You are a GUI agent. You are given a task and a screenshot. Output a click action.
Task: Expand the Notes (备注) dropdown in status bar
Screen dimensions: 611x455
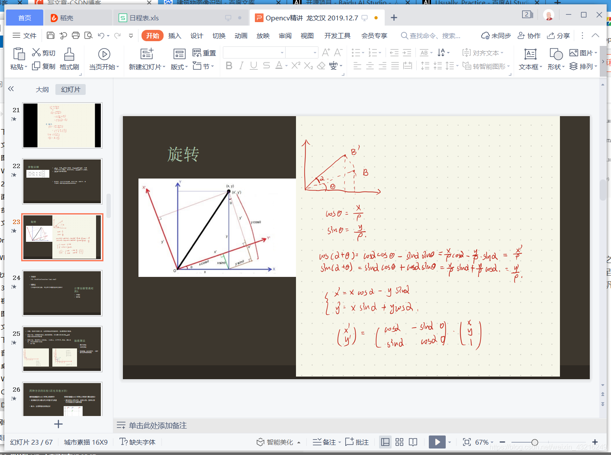[x=340, y=442]
